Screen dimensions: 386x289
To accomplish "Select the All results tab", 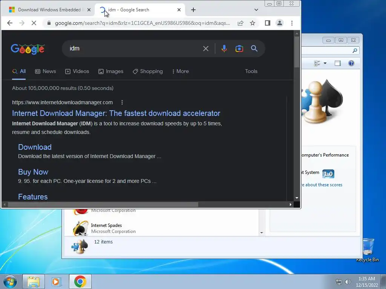I will point(19,71).
